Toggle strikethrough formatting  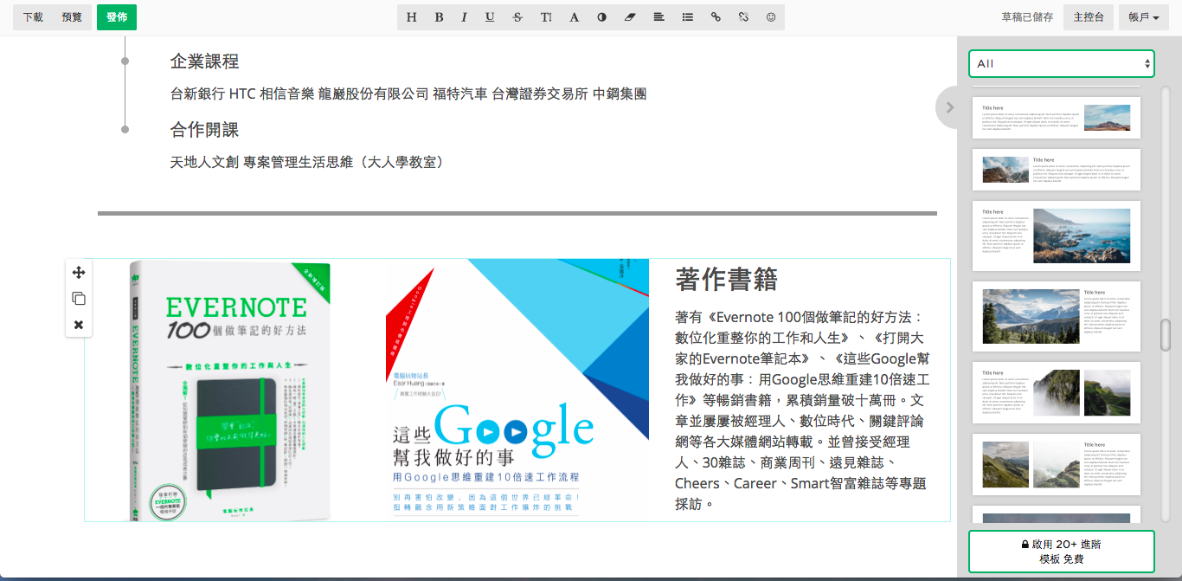[517, 17]
